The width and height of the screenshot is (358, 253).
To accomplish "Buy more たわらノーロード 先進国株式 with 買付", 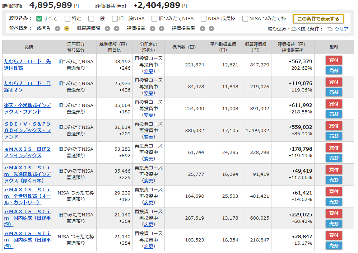I will click(x=334, y=60).
